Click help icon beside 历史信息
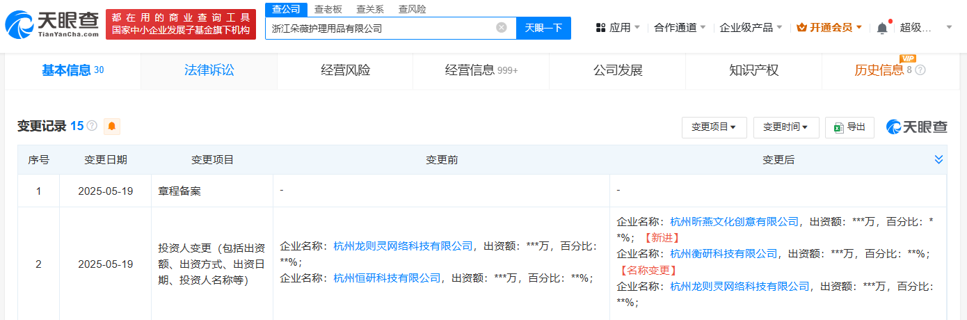This screenshot has height=320, width=967. (x=920, y=70)
